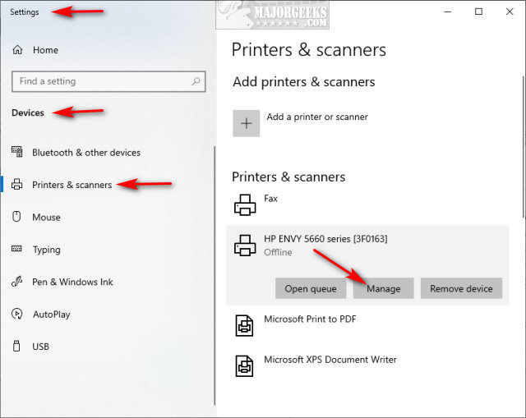Click the AutoPlay icon in sidebar
The width and height of the screenshot is (526, 418).
point(16,314)
